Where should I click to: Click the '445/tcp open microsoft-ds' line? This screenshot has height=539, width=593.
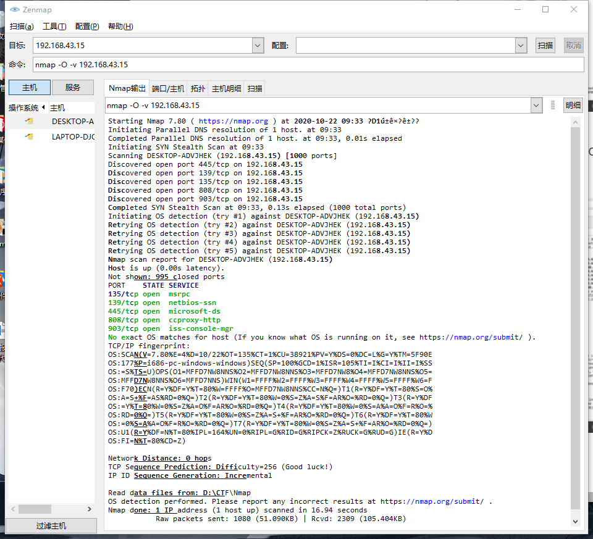(164, 311)
